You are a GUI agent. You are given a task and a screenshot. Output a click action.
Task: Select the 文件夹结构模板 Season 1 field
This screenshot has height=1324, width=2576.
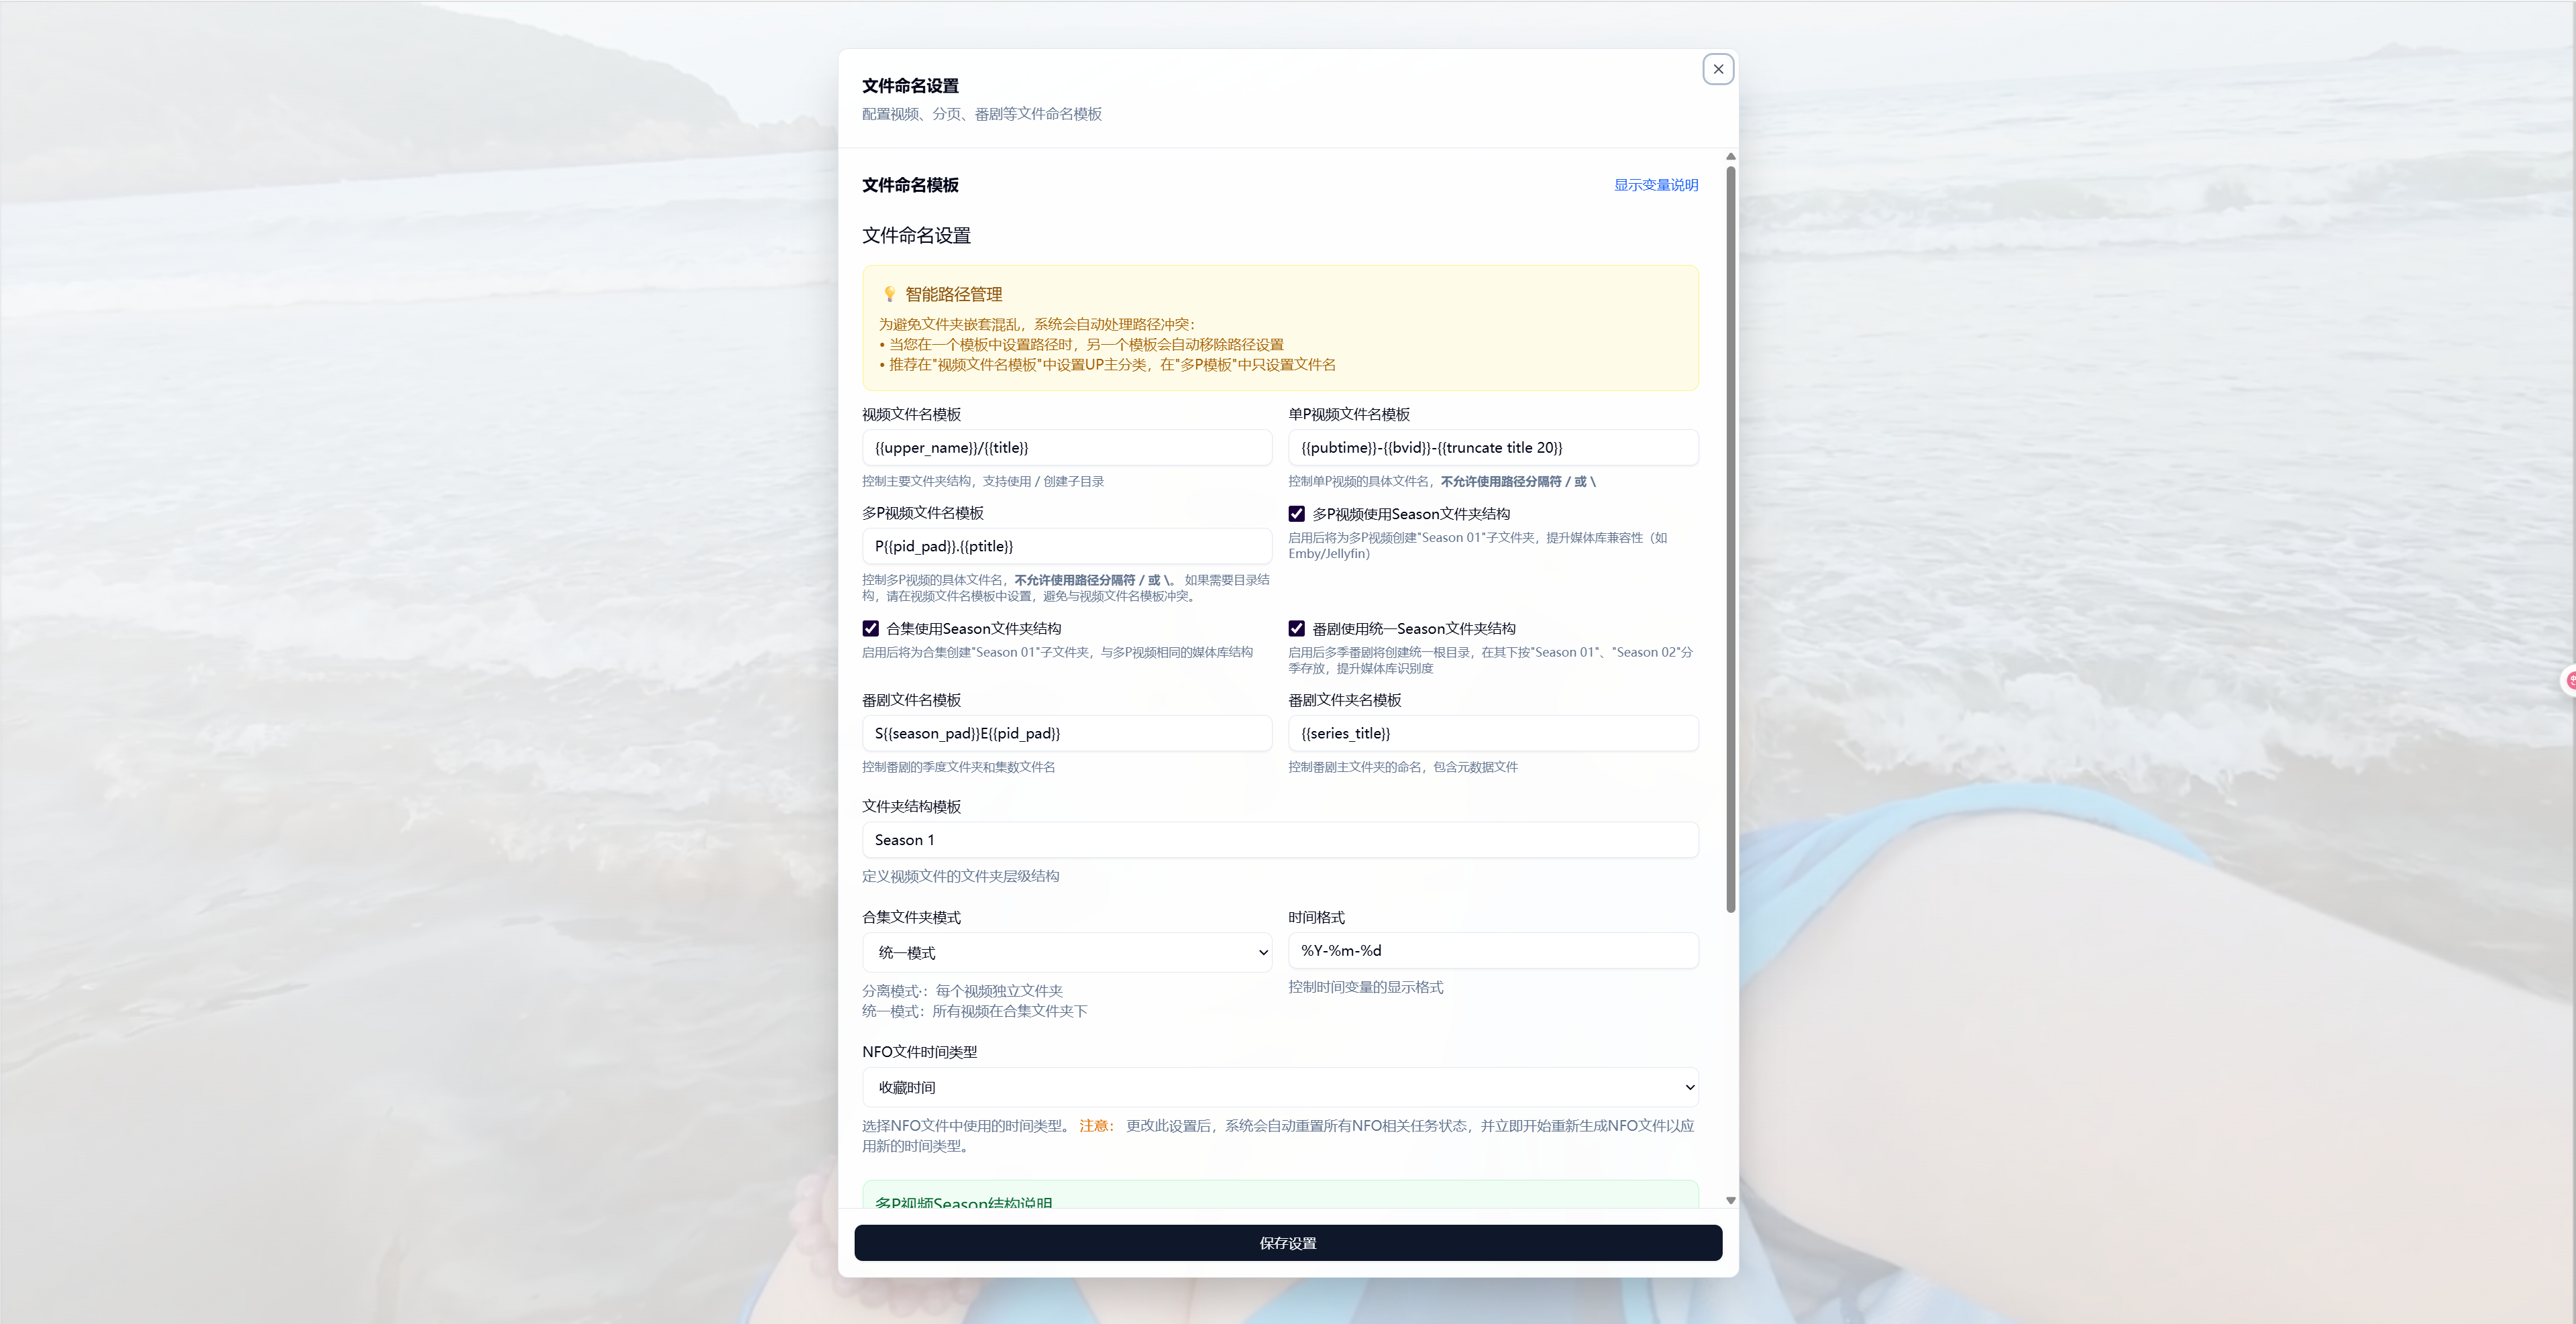click(x=1279, y=840)
